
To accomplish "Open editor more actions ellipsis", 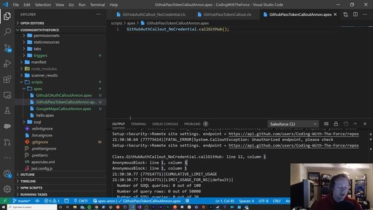I will [365, 15].
